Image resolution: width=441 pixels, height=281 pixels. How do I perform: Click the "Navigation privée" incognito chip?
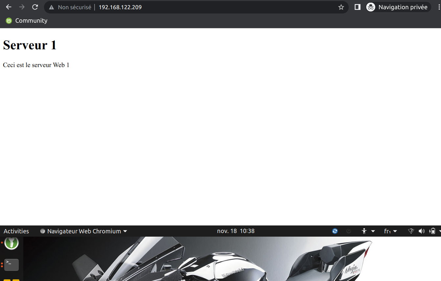[x=398, y=7]
